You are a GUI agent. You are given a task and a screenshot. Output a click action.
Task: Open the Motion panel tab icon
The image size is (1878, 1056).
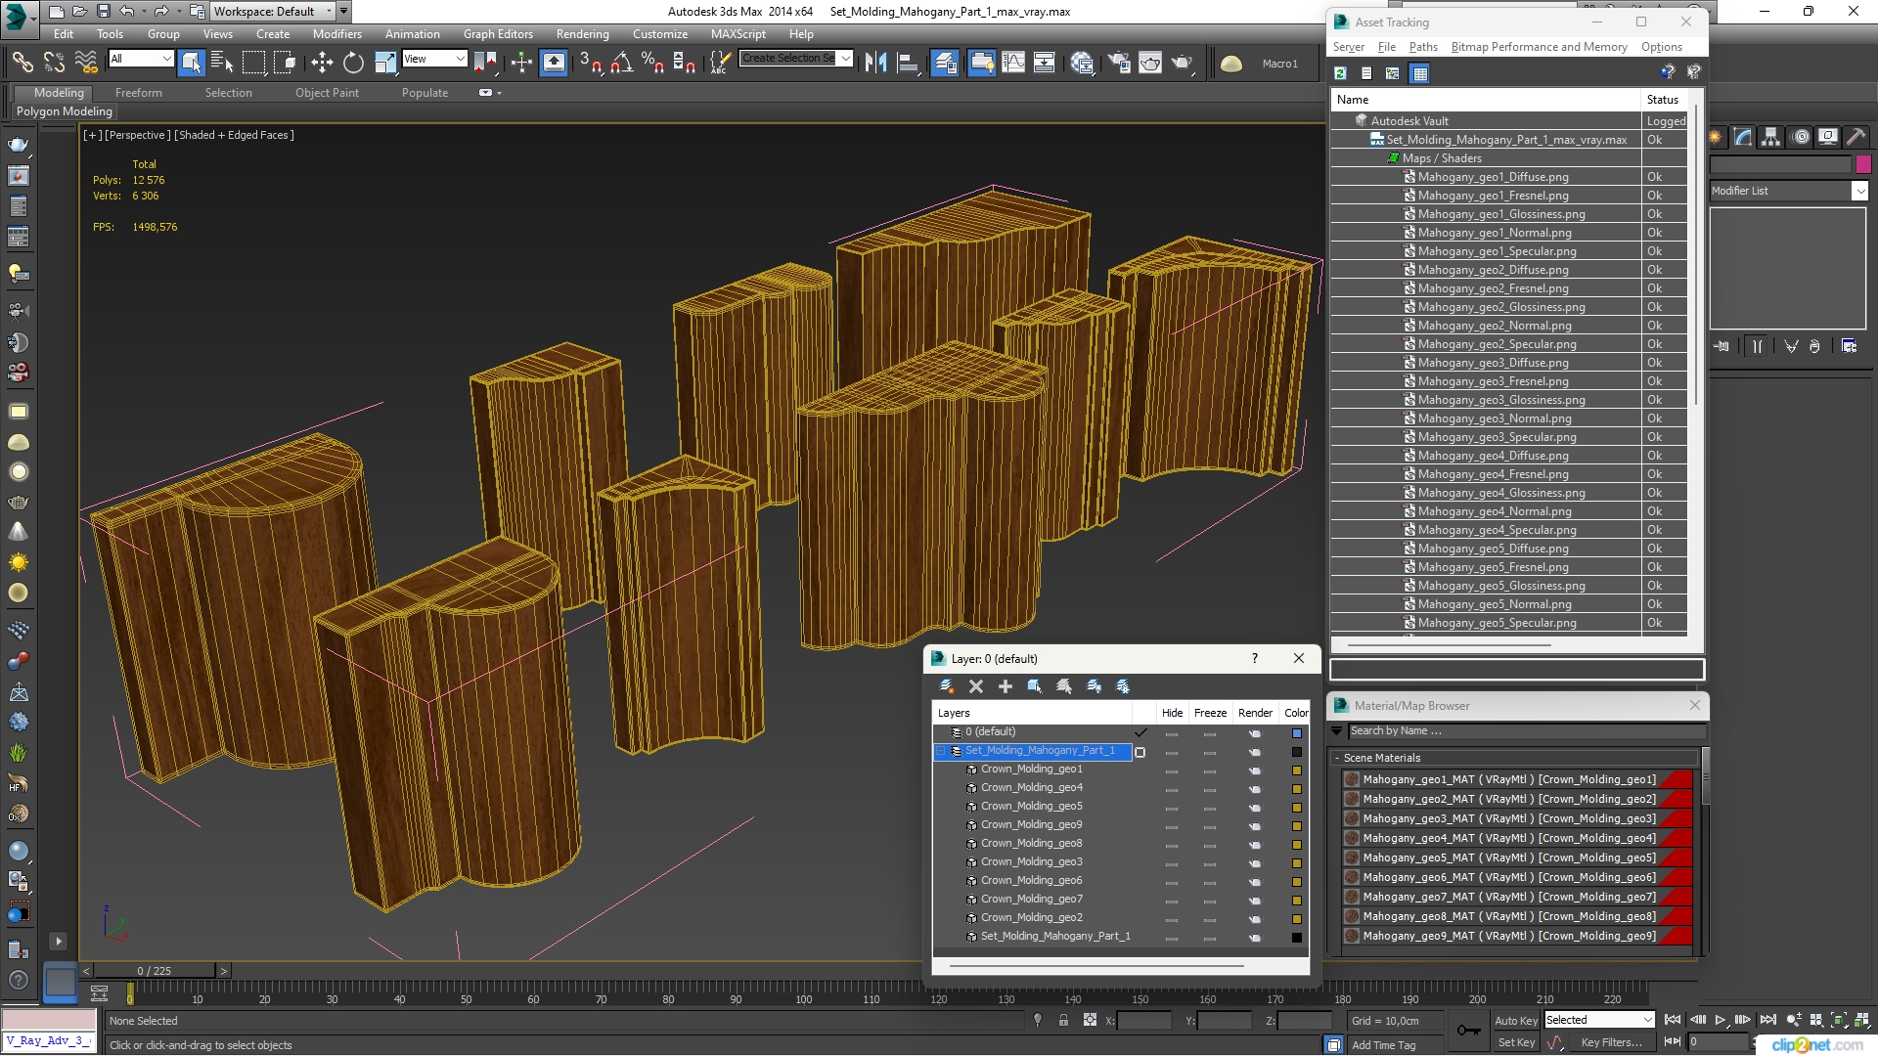[1801, 137]
